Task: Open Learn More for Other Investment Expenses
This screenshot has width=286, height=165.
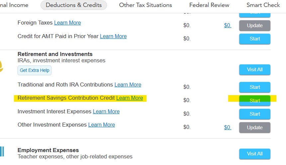Action: tap(102, 125)
